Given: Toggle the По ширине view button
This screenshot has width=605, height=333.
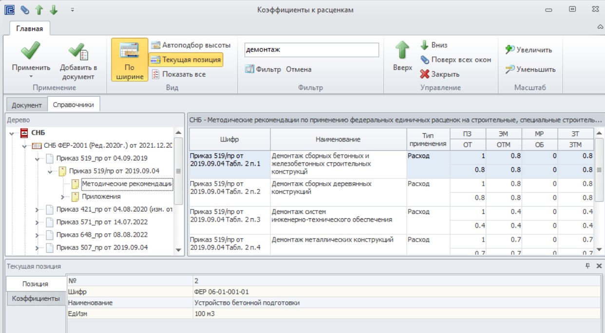Looking at the screenshot, I should [130, 59].
